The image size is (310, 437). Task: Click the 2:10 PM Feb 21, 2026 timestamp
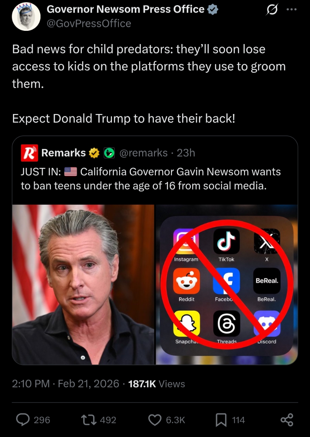coord(66,384)
